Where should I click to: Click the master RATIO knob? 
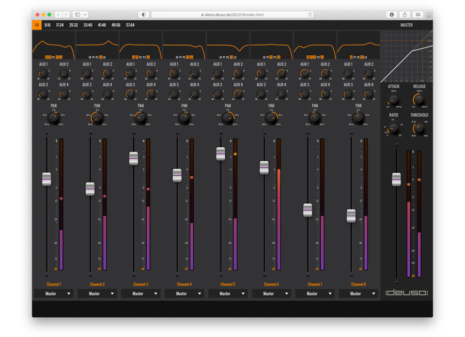coord(394,129)
